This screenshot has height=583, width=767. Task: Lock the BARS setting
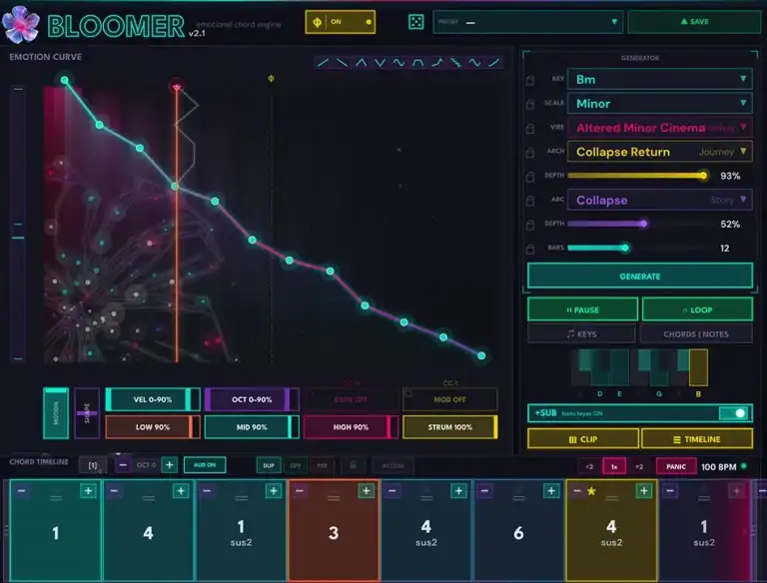(530, 249)
